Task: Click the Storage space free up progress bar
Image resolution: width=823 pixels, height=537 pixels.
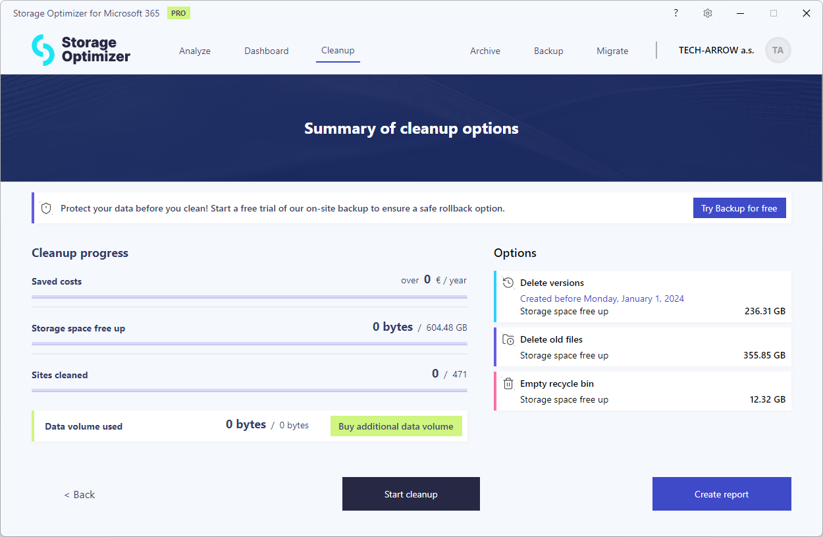Action: click(x=250, y=345)
